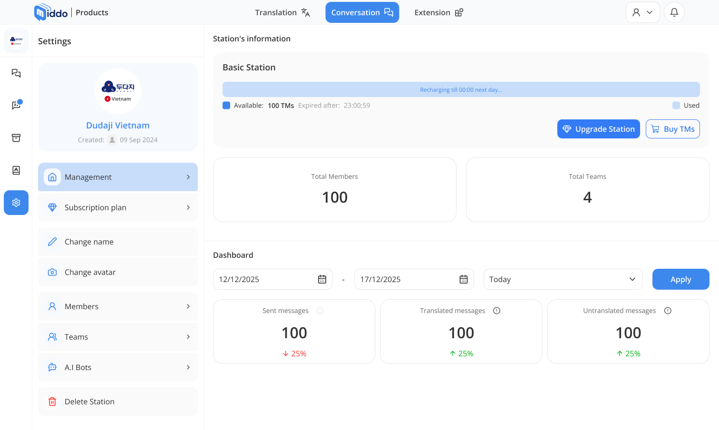Viewport: 719px width, 430px height.
Task: Click the Recharging progress bar
Action: [x=461, y=89]
